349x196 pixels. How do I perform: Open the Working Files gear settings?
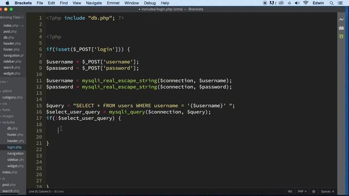22,17
